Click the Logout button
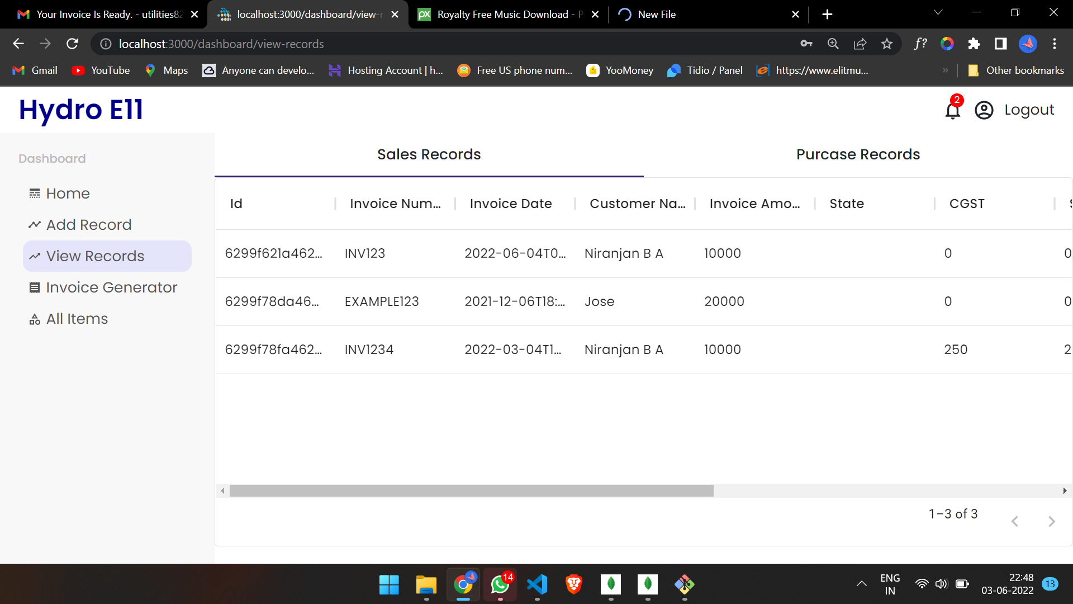The height and width of the screenshot is (604, 1073). (x=1029, y=110)
